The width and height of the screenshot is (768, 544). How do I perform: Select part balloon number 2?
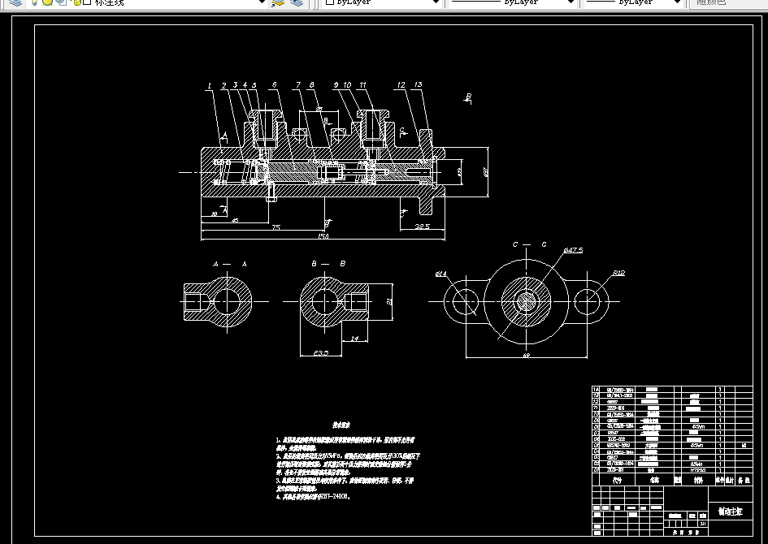223,85
